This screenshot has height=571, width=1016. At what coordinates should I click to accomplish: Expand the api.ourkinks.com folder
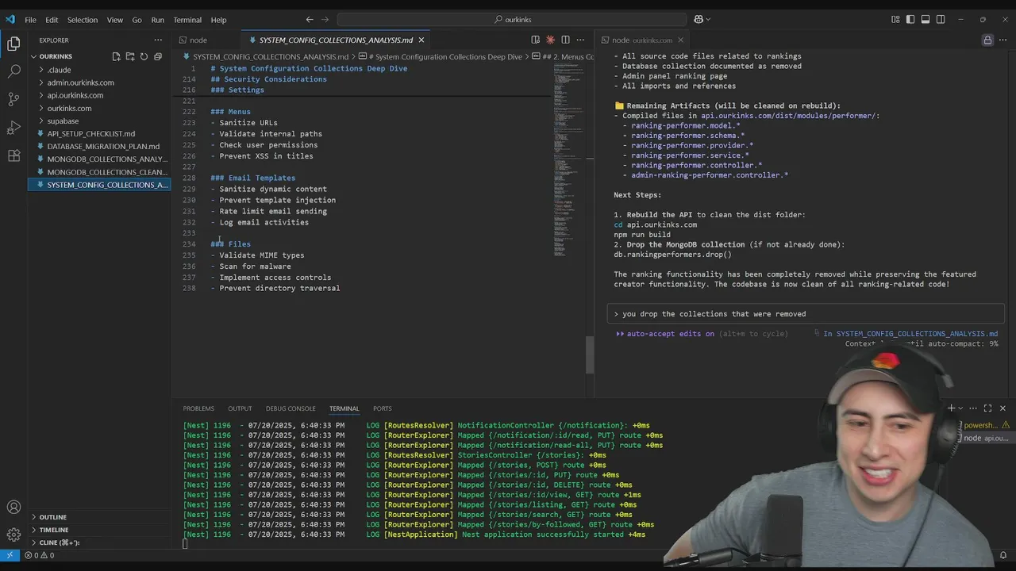(99, 95)
